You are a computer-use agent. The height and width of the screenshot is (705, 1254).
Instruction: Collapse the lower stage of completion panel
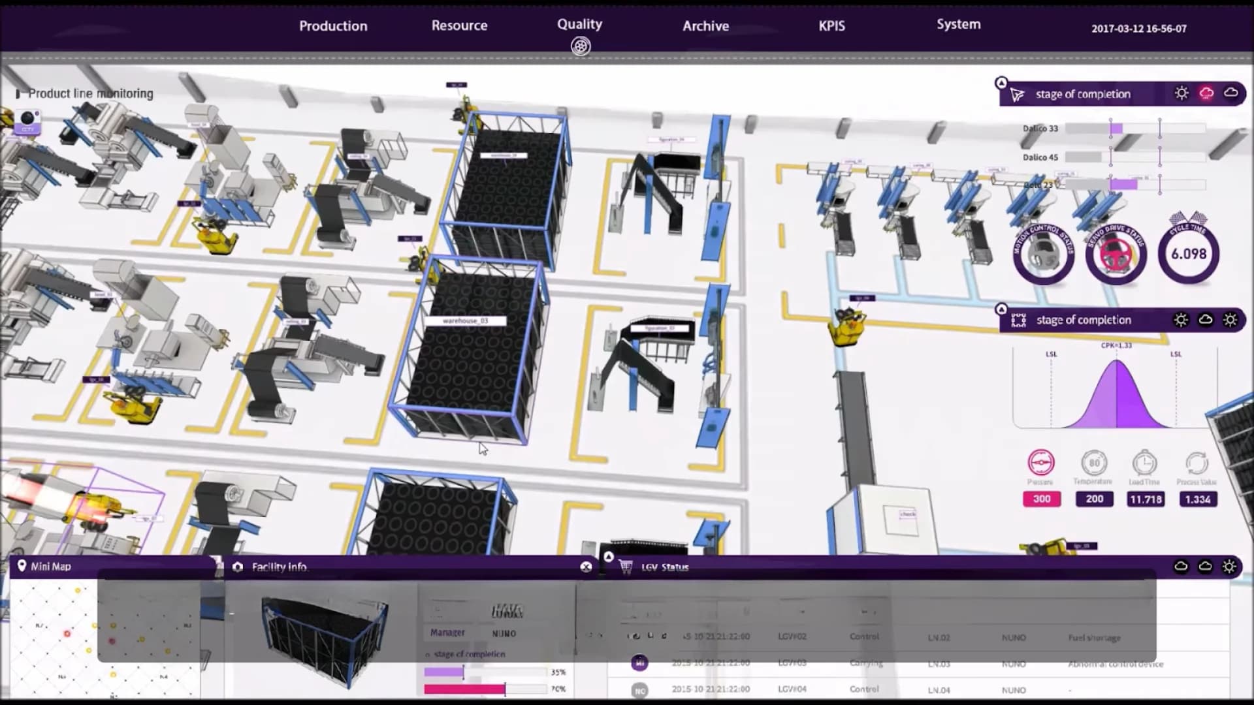[x=1001, y=309]
